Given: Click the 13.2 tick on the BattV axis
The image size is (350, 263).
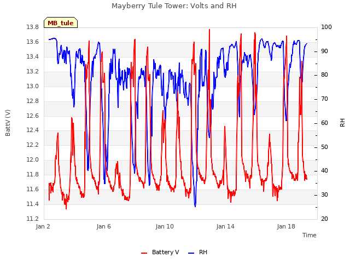Looking at the screenshot, I should tap(33, 71).
